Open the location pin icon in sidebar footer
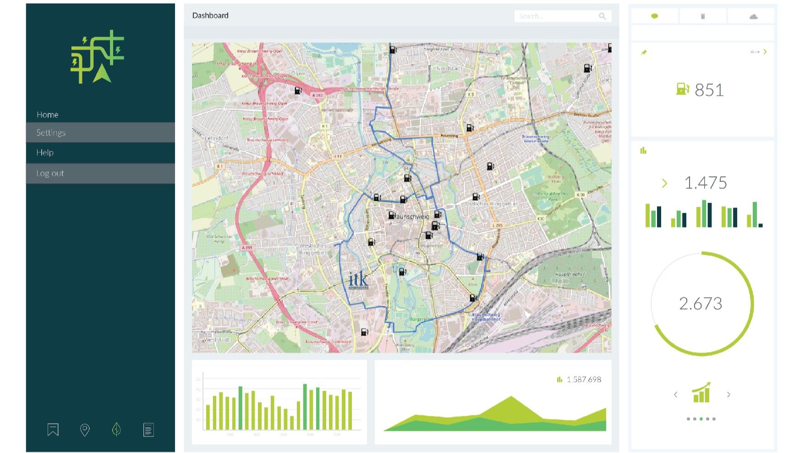805x453 pixels. pyautogui.click(x=85, y=430)
